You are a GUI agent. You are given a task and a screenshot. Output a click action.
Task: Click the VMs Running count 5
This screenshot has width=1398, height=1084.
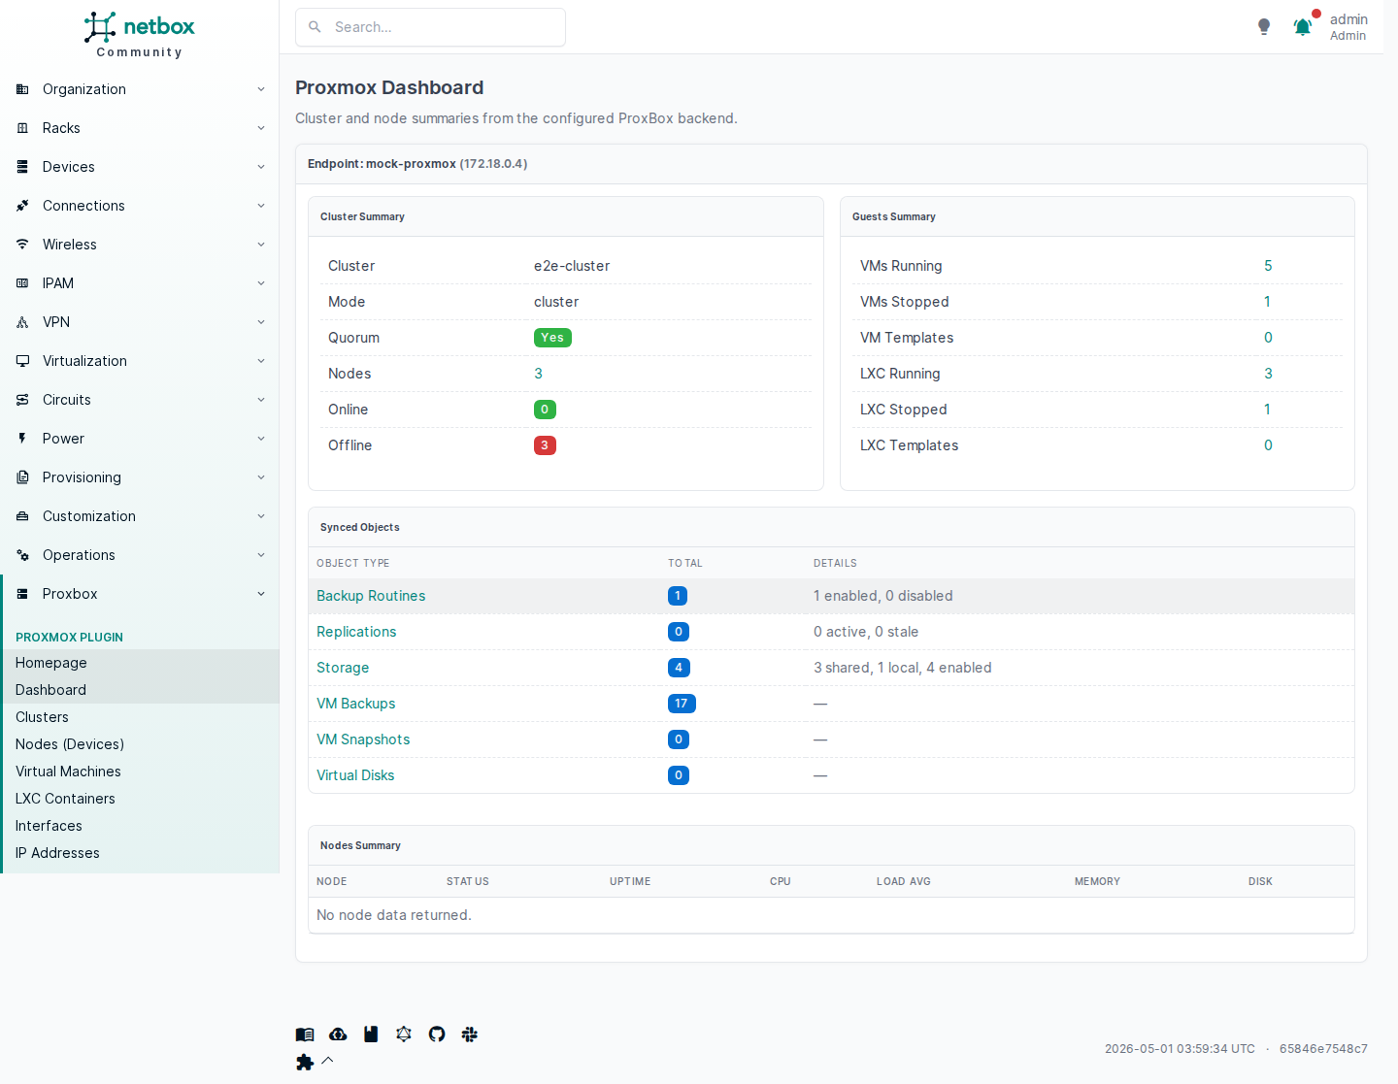pyautogui.click(x=1268, y=266)
